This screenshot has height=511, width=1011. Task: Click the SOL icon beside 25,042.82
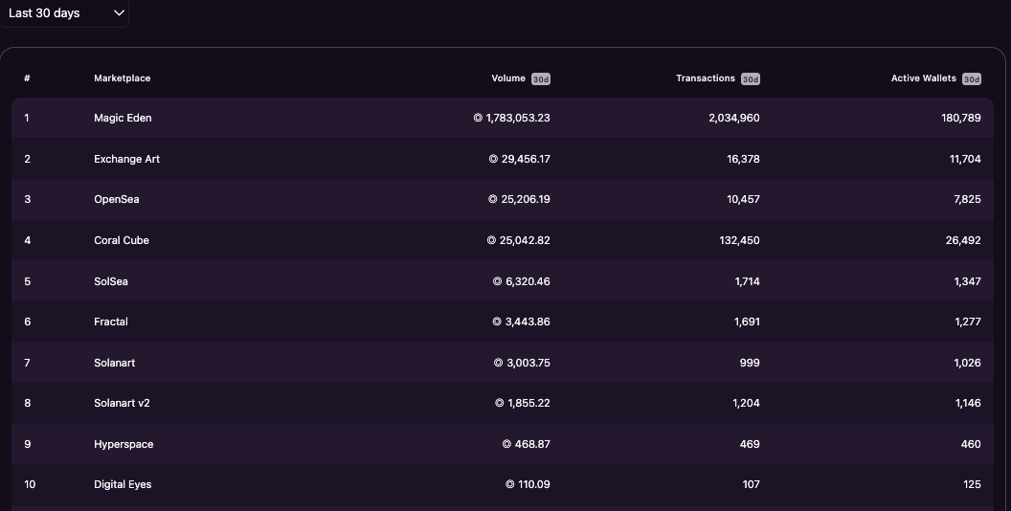pos(491,240)
